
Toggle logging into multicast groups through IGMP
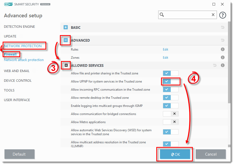tap(170, 106)
